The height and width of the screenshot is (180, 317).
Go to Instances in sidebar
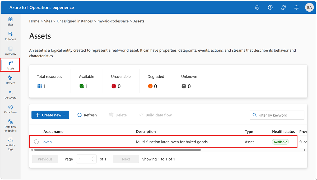tap(10, 36)
